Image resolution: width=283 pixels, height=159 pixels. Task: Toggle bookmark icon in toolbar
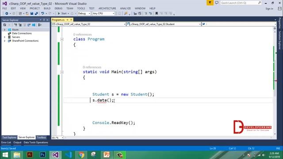(157, 14)
